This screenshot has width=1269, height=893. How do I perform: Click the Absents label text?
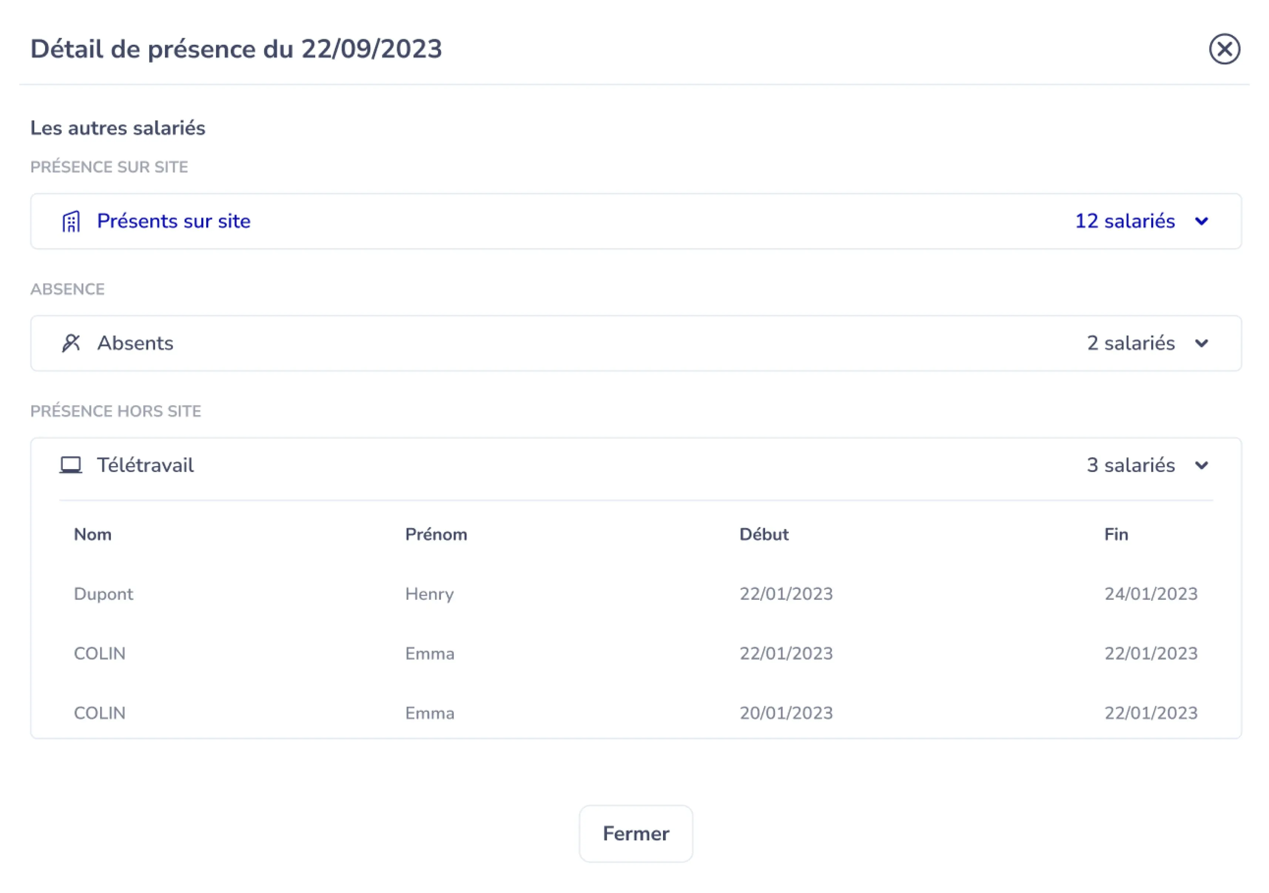click(x=135, y=343)
